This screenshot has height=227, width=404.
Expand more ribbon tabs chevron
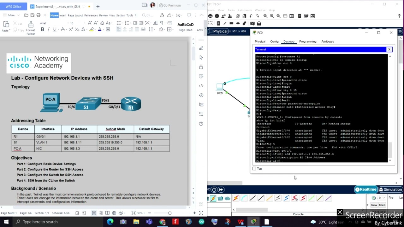pyautogui.click(x=136, y=15)
